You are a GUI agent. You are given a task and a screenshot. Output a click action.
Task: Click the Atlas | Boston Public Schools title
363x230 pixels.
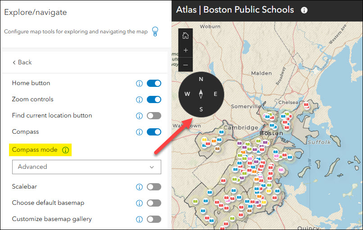click(235, 10)
